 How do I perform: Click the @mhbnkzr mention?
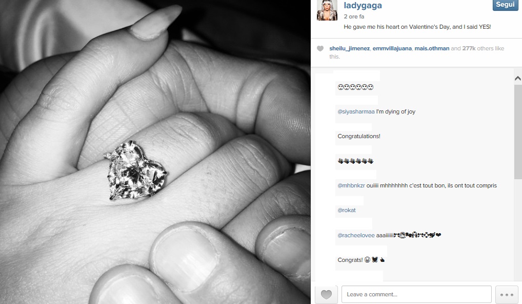(x=351, y=186)
